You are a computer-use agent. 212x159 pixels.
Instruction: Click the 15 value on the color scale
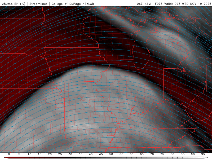pos(39,154)
